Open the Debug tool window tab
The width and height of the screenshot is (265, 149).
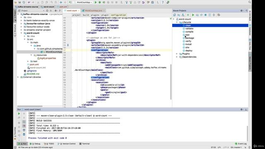pos(35,144)
